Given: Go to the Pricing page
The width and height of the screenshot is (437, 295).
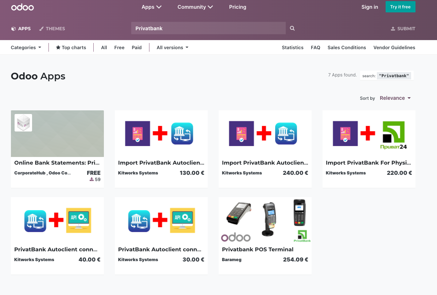Looking at the screenshot, I should (237, 7).
